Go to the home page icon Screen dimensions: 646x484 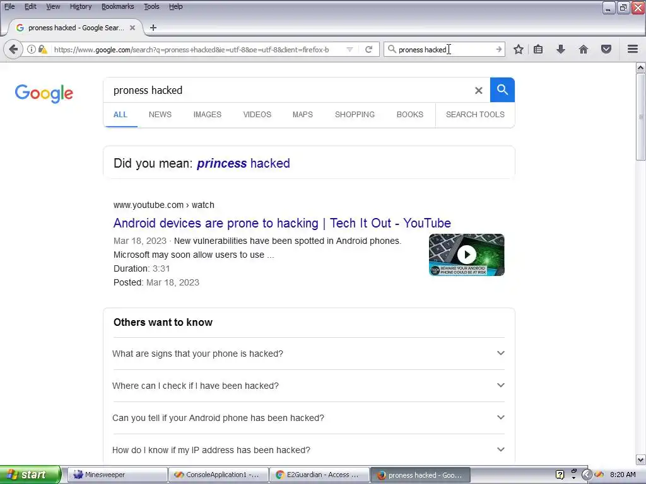(584, 49)
